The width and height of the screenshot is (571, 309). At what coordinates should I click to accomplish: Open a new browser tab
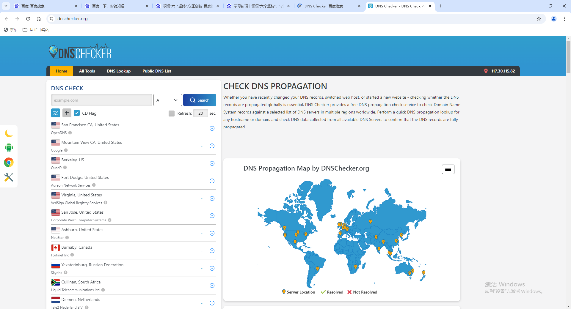click(x=441, y=6)
